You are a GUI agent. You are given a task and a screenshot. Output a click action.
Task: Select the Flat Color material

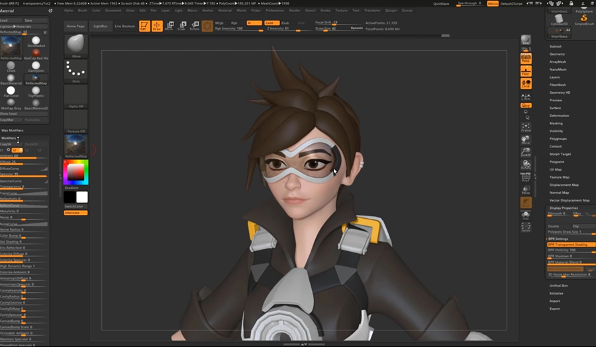(x=11, y=92)
